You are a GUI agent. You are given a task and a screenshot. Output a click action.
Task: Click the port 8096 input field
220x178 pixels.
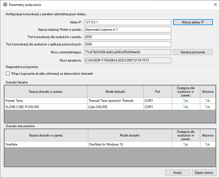[x=127, y=44]
